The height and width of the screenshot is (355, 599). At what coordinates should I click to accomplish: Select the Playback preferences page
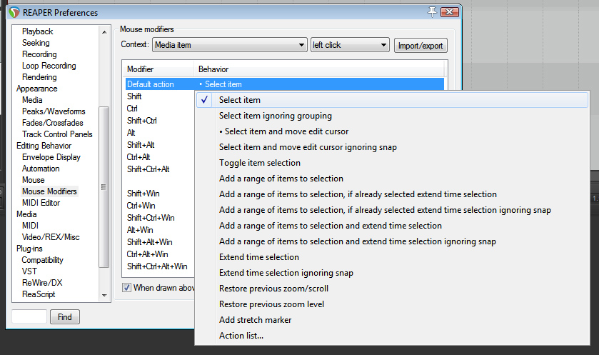click(37, 31)
